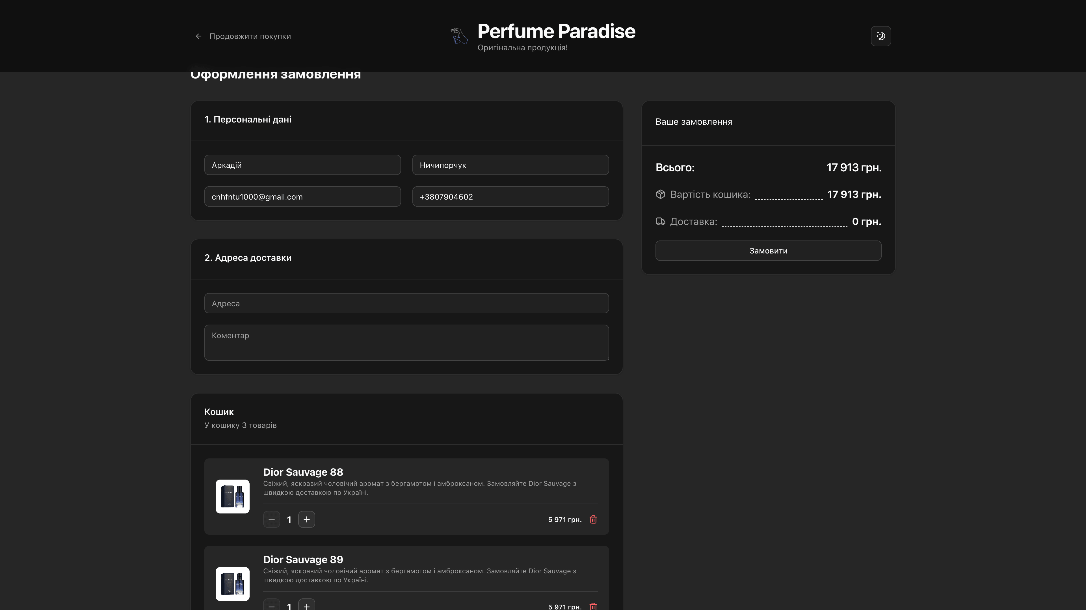Increase Dior Sauvage 88 quantity with plus icon

coord(306,519)
